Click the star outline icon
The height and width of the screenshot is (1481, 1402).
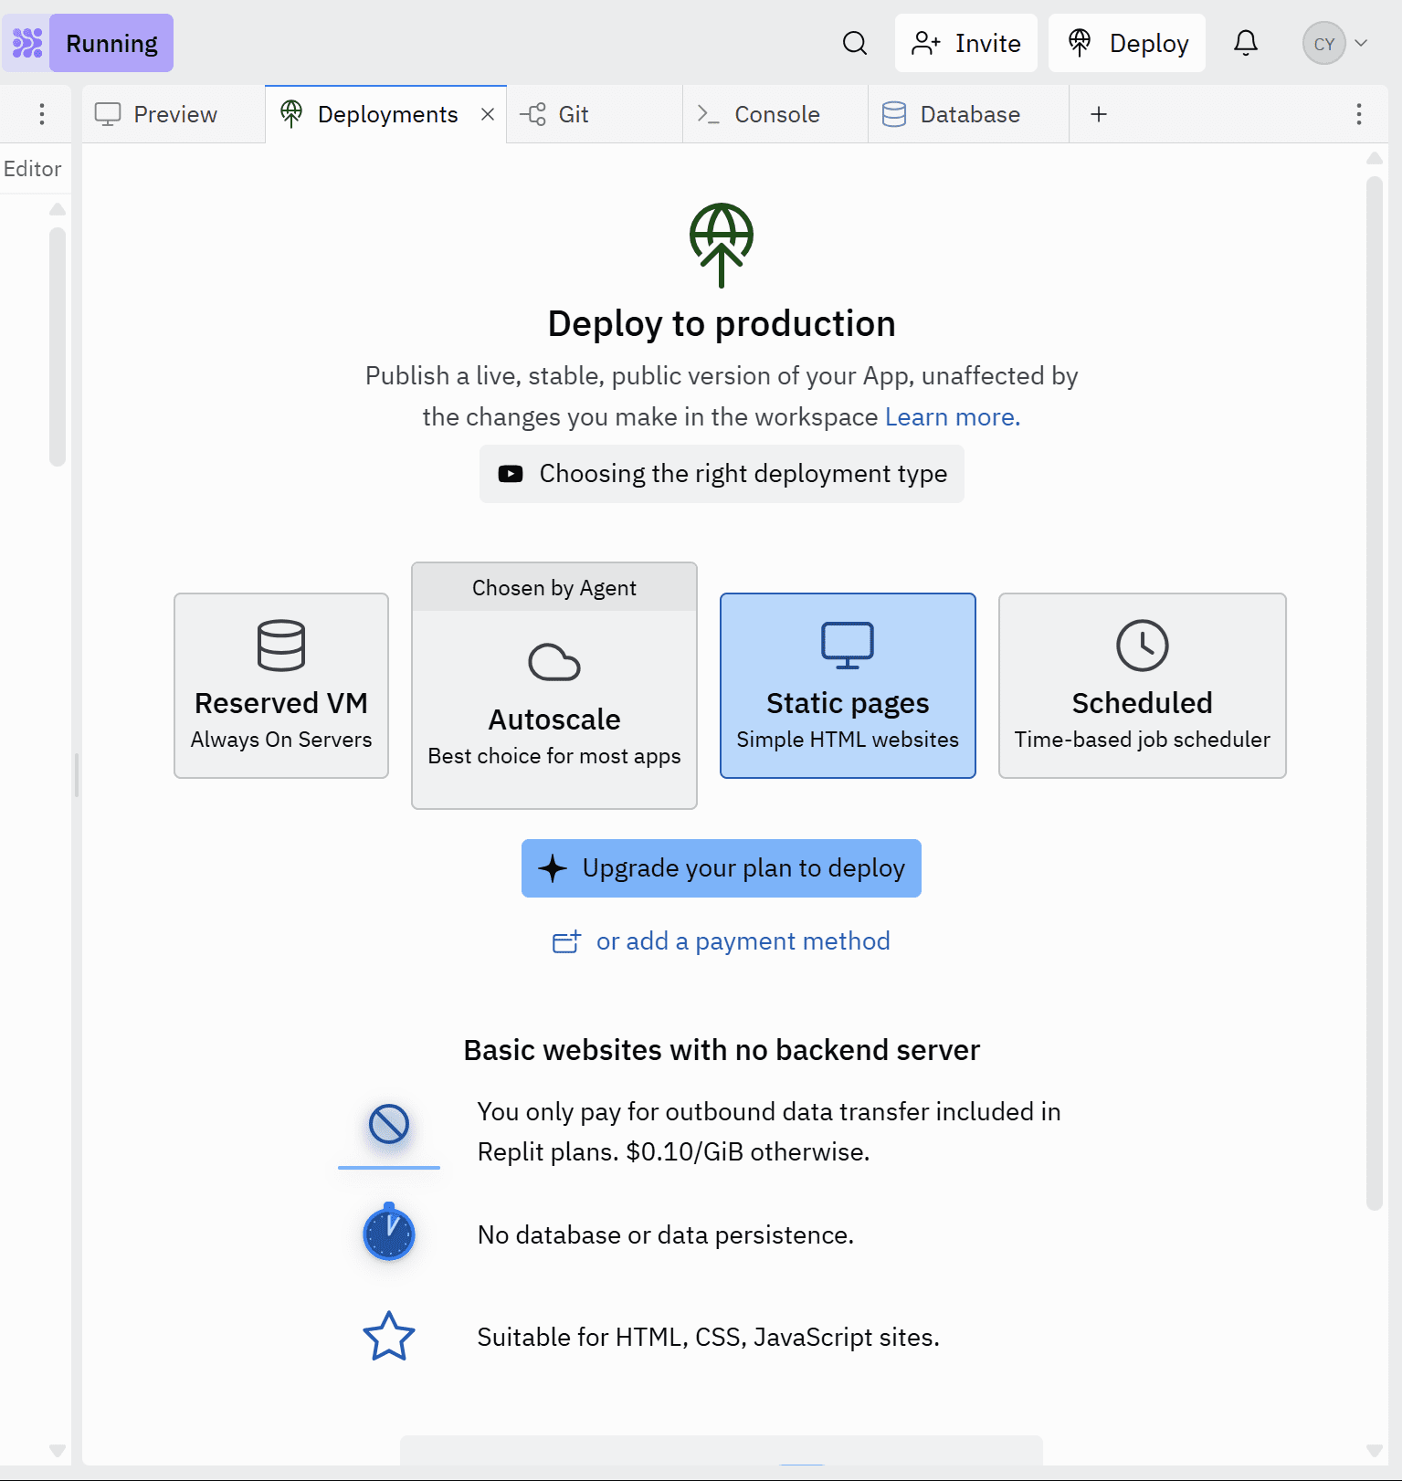tap(389, 1336)
